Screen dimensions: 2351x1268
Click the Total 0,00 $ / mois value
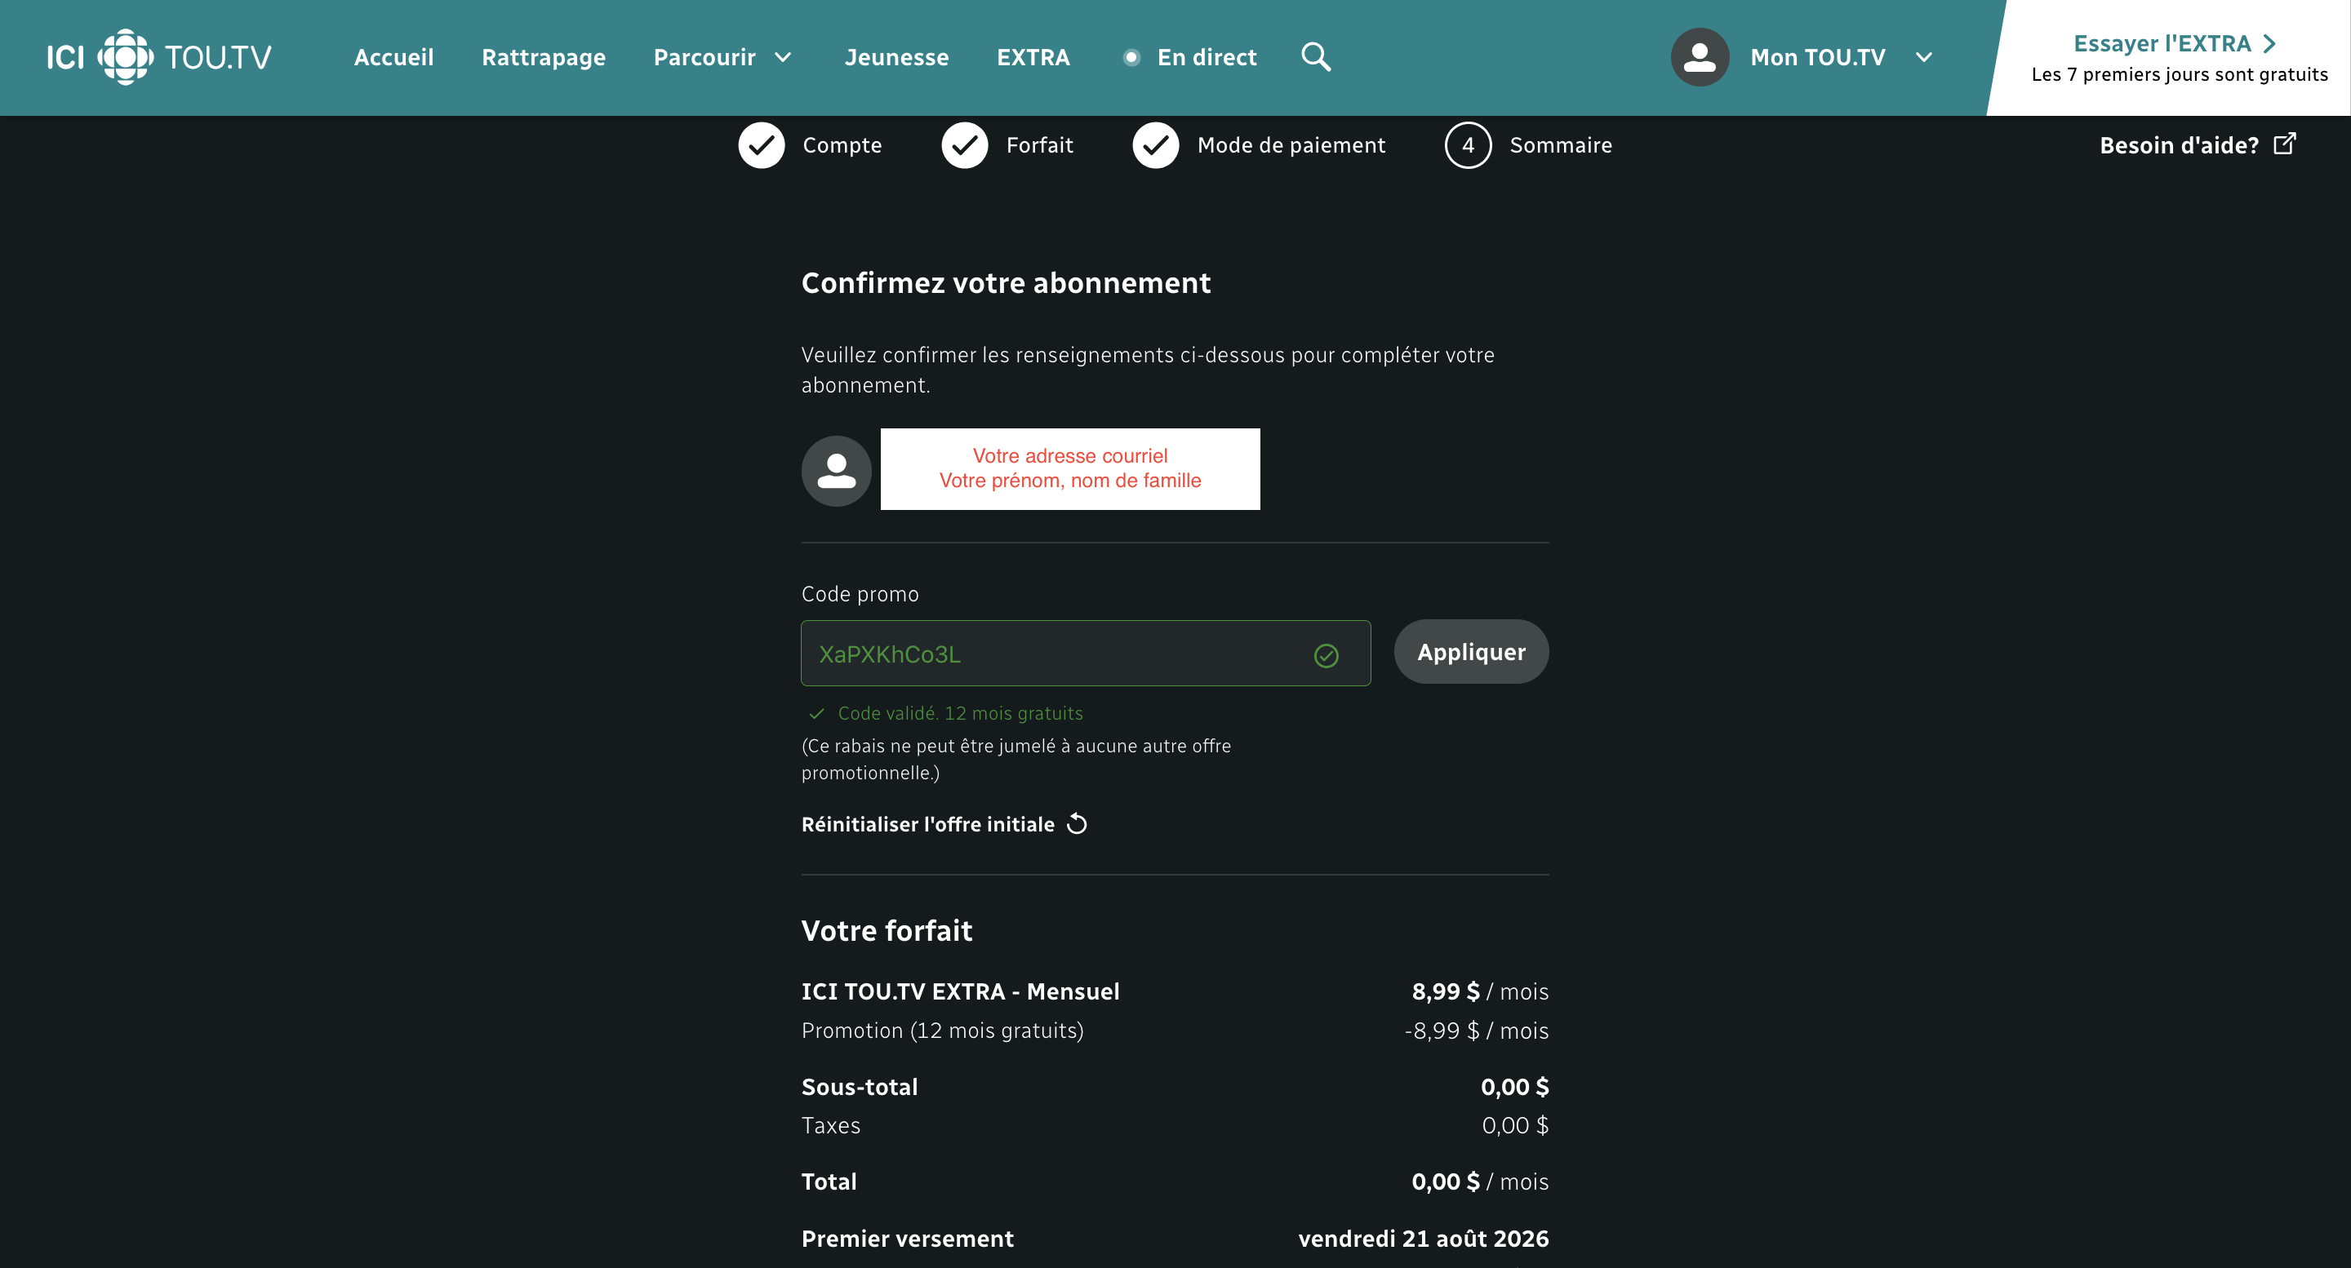point(1479,1182)
